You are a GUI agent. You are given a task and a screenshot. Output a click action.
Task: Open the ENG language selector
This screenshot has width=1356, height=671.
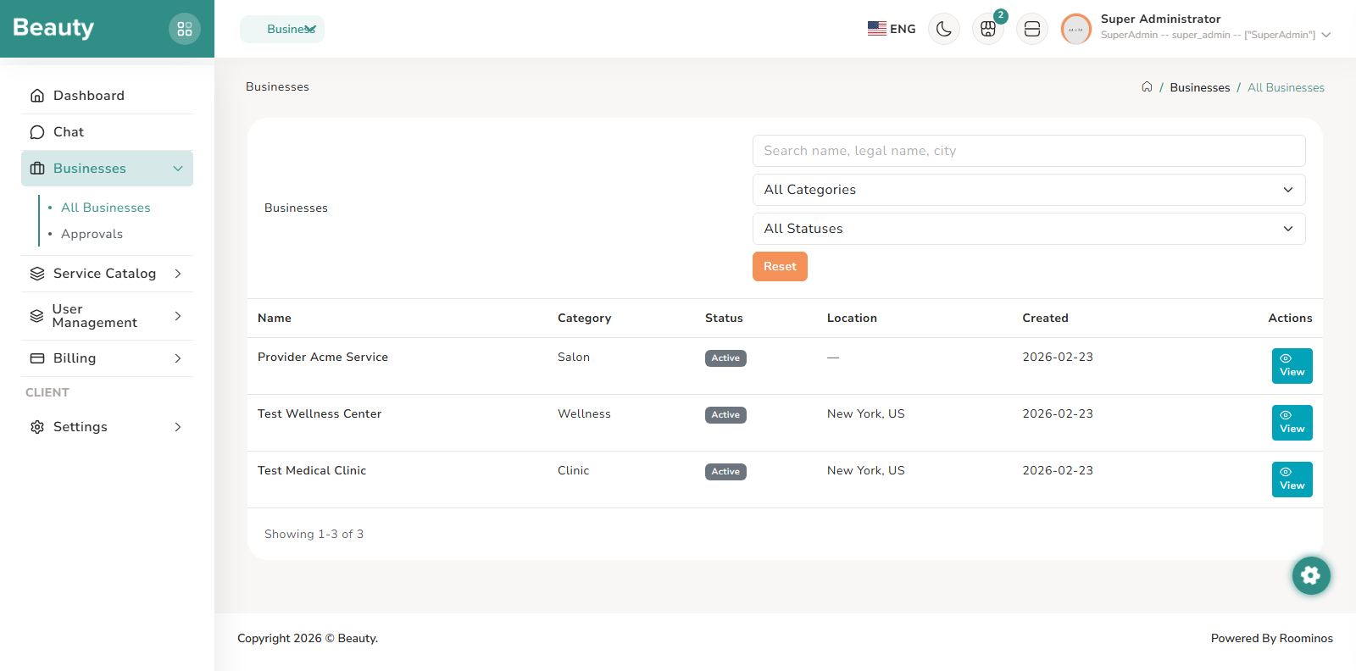892,29
